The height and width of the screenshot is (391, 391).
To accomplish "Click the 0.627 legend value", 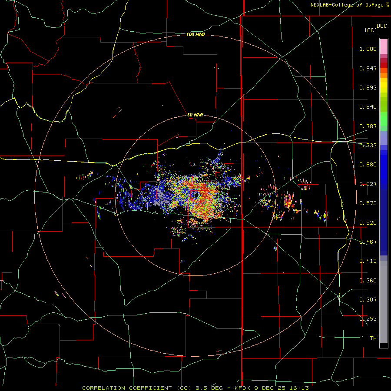I will tap(368, 184).
